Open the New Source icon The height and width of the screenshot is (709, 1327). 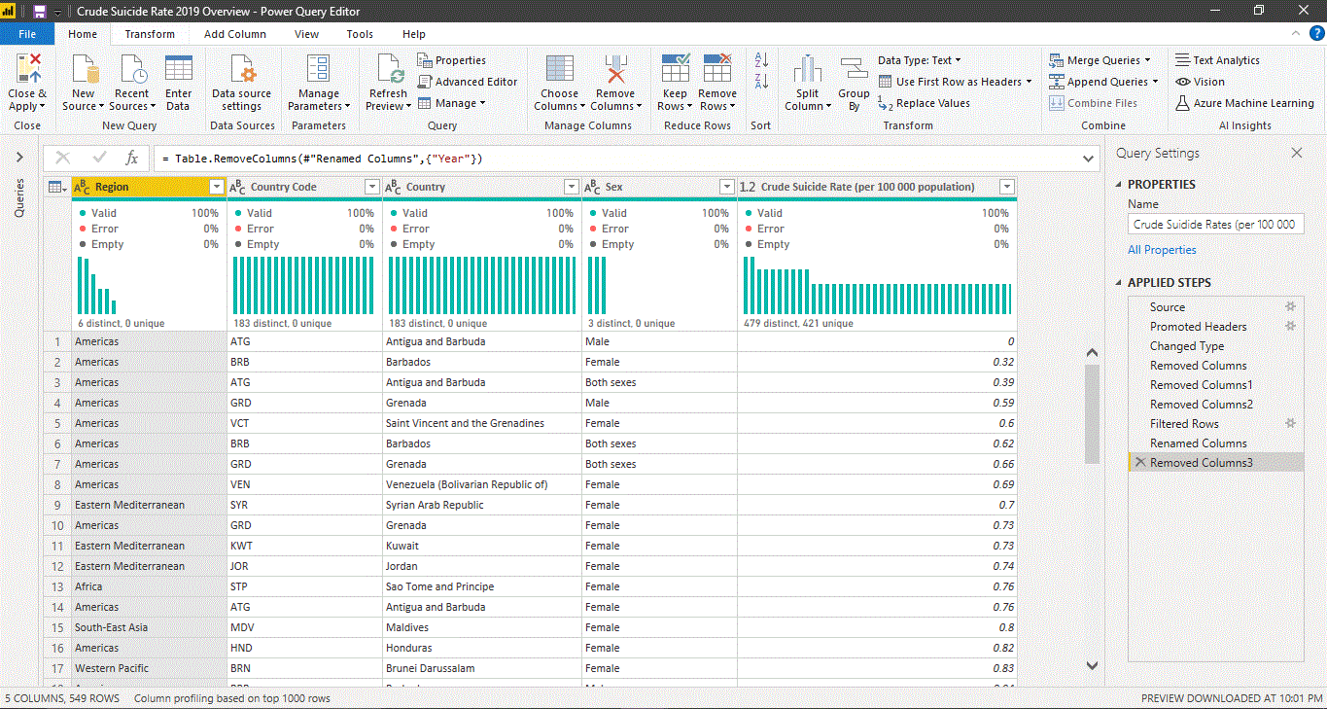tap(85, 70)
